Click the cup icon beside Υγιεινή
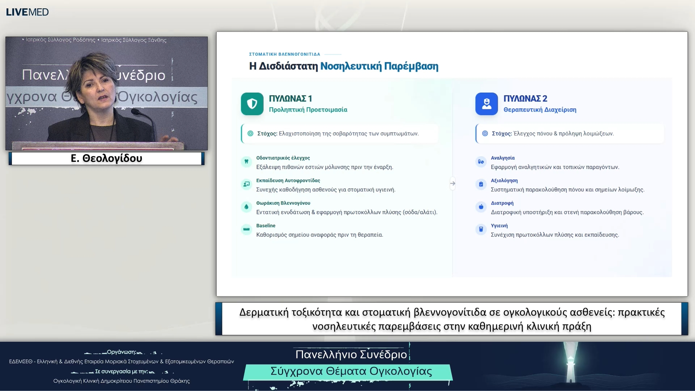The image size is (695, 391). click(x=481, y=229)
